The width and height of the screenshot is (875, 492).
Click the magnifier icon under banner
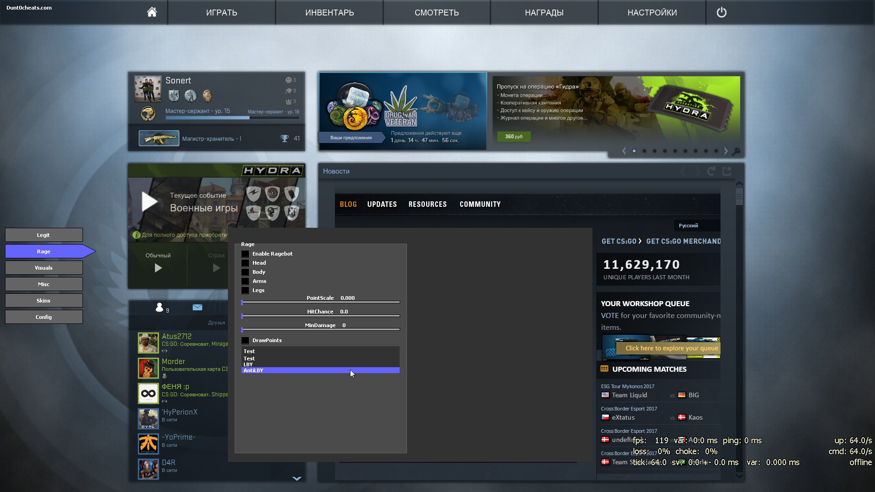736,151
